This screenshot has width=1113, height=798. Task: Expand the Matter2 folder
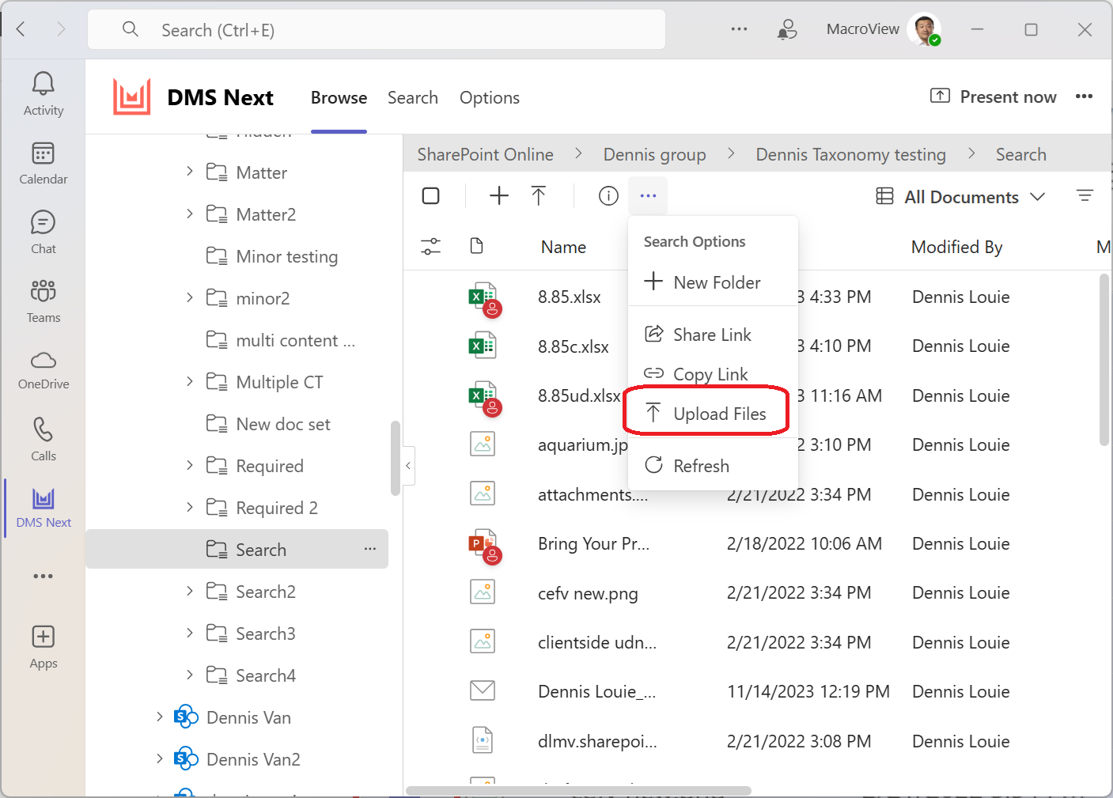coord(190,213)
